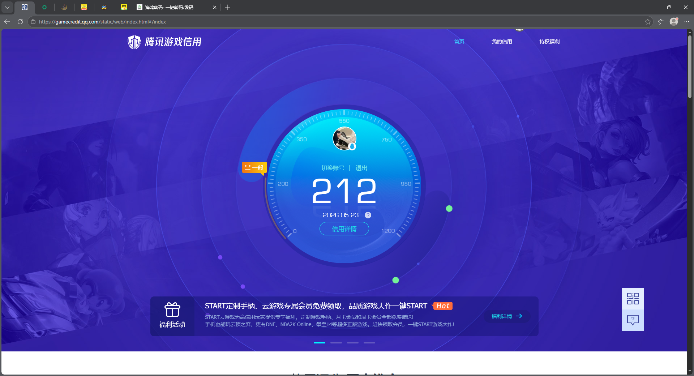
Task: Go back to previous page
Action: point(7,22)
